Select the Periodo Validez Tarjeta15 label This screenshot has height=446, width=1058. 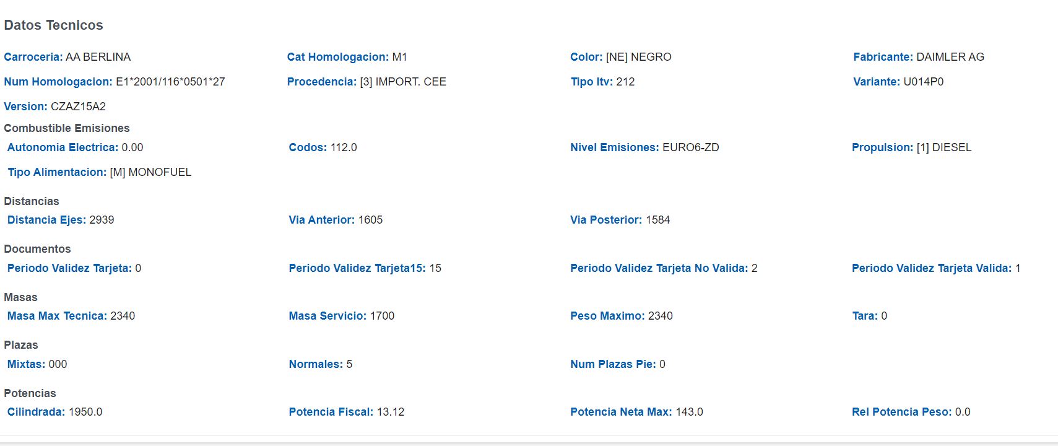click(x=357, y=268)
